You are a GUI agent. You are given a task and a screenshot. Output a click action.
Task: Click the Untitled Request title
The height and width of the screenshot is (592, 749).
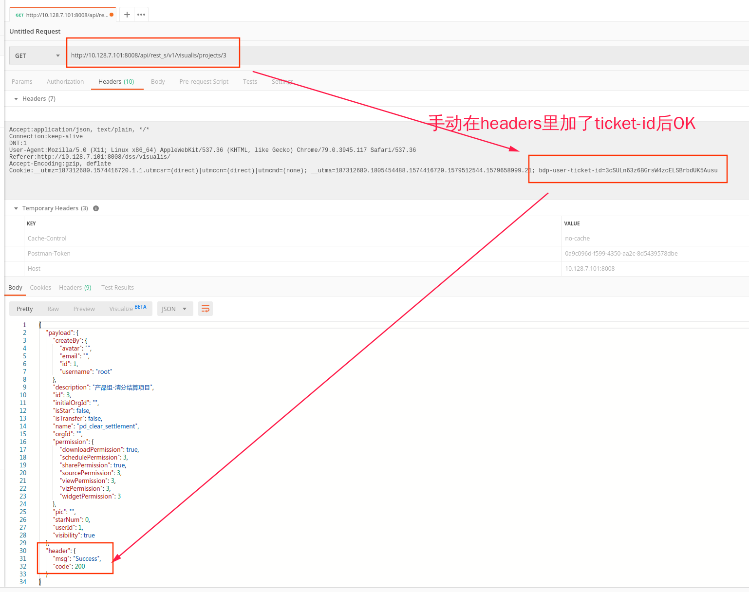coord(35,31)
